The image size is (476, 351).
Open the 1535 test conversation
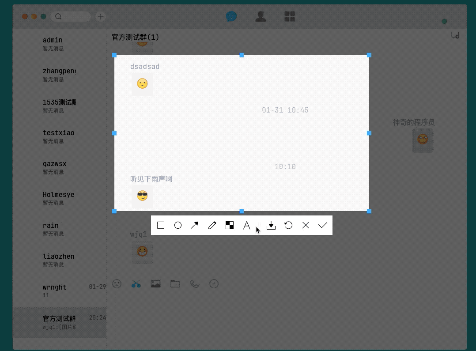coord(60,106)
